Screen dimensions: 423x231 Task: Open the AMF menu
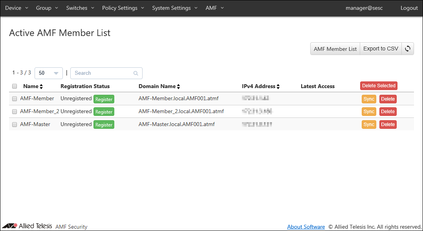click(x=214, y=8)
